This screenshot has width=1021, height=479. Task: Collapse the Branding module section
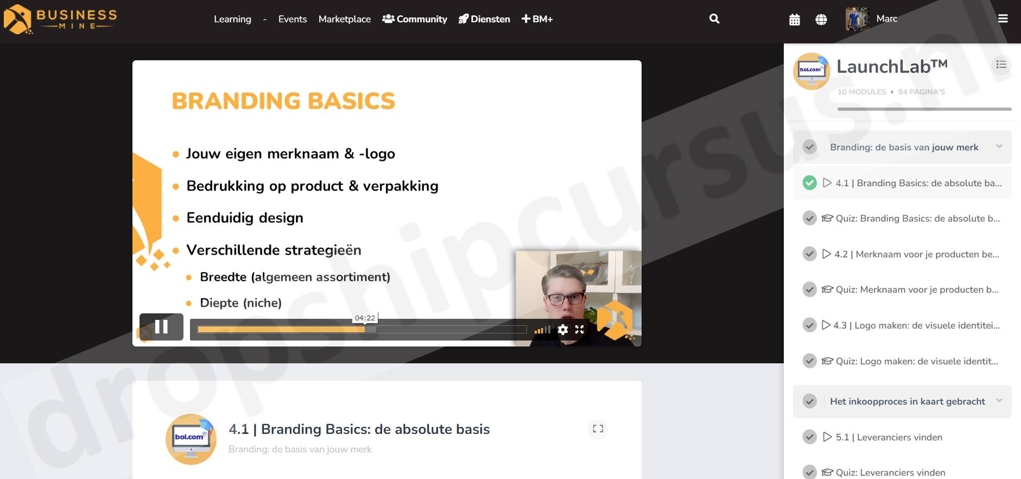[999, 147]
